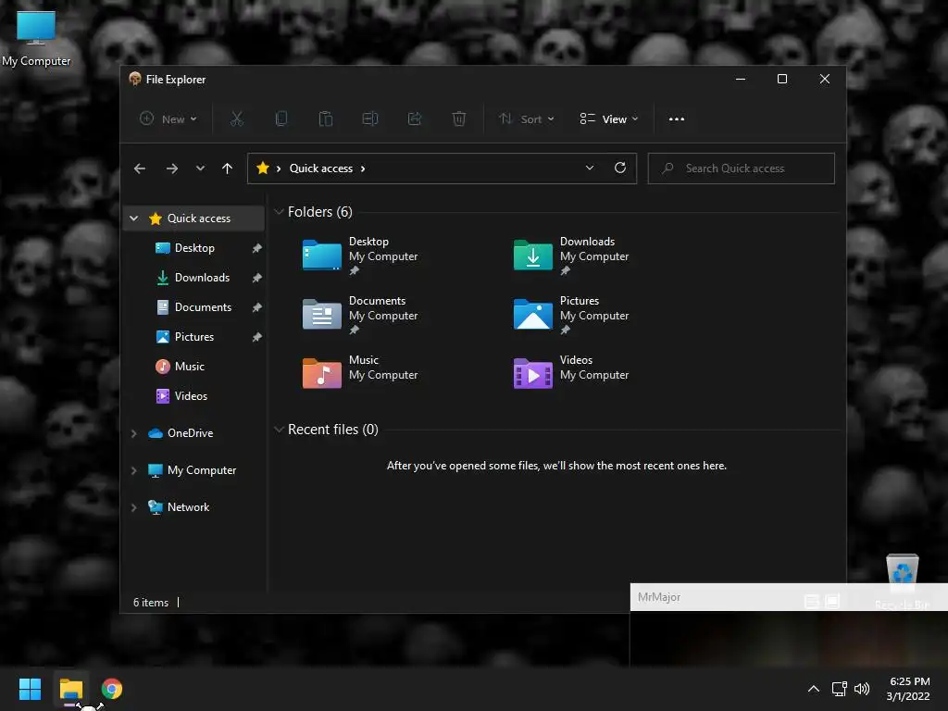The height and width of the screenshot is (711, 948).
Task: Select Desktop in the navigation pane
Action: [194, 248]
